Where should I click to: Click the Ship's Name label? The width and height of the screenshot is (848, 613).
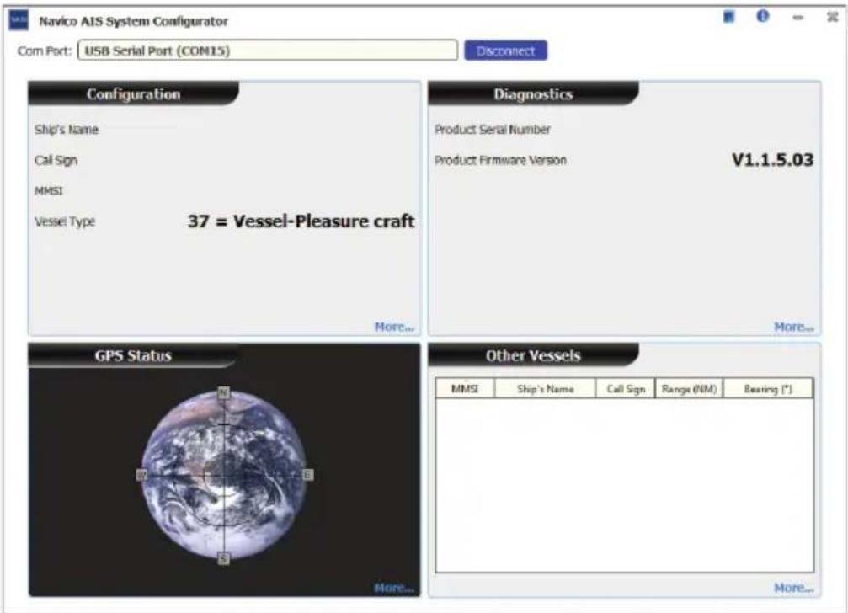coord(67,130)
